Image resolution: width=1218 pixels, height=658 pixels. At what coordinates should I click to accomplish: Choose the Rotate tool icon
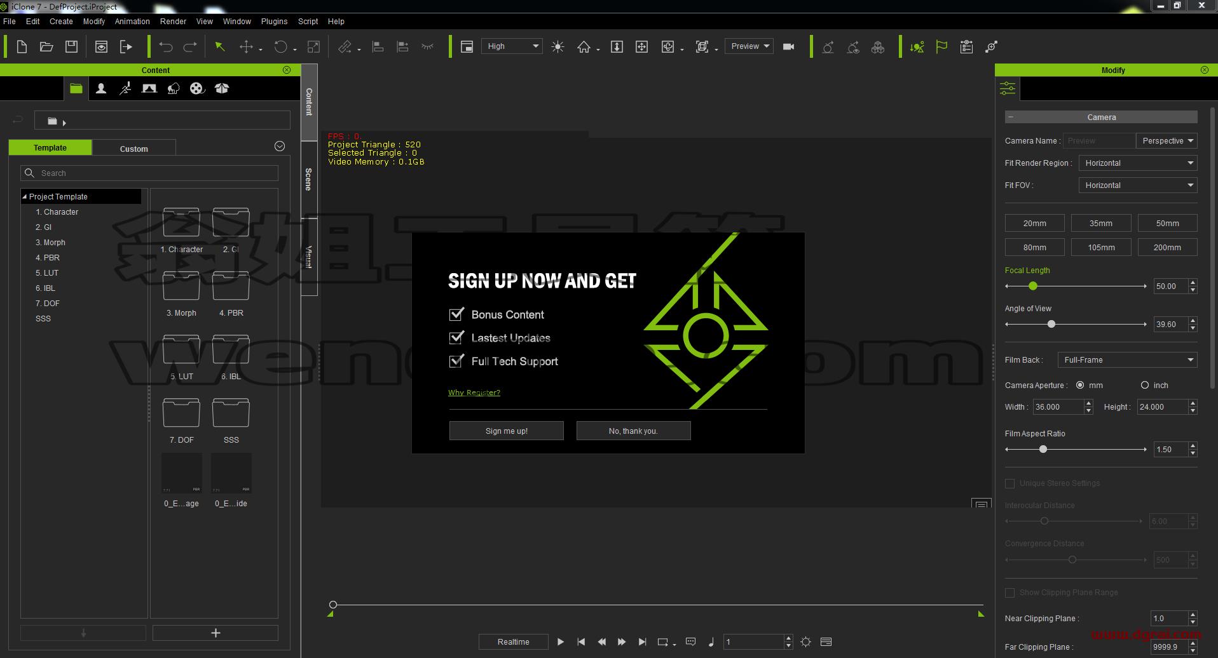[x=280, y=46]
